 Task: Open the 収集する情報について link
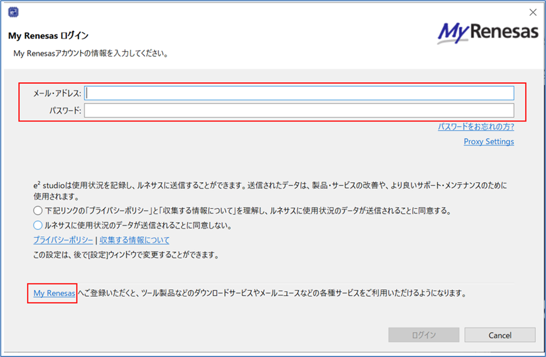[134, 240]
